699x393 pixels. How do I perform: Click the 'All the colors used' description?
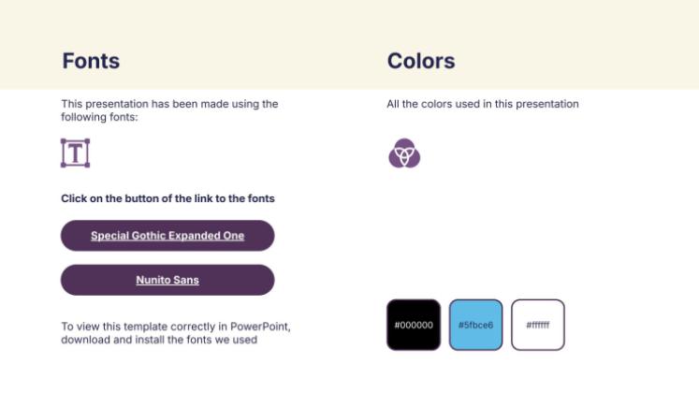point(482,104)
